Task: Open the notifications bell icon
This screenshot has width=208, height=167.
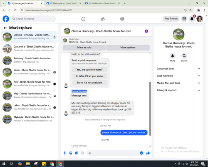Action: point(192,19)
